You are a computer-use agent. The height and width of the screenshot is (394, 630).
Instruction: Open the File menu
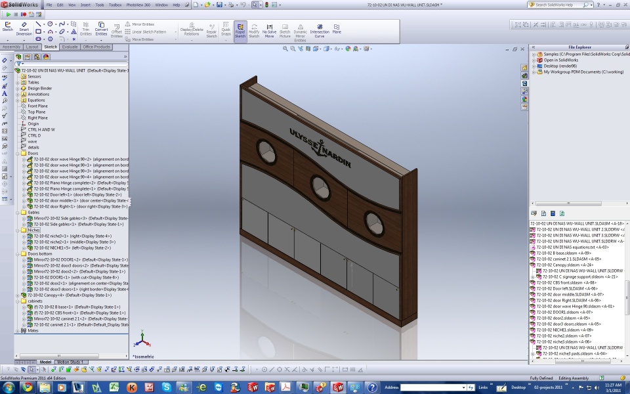(x=49, y=5)
